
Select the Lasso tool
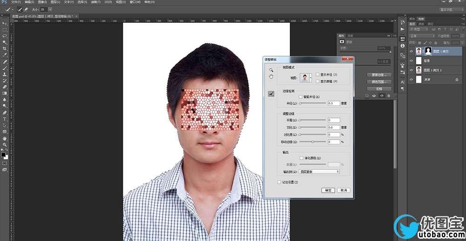(x=5, y=36)
